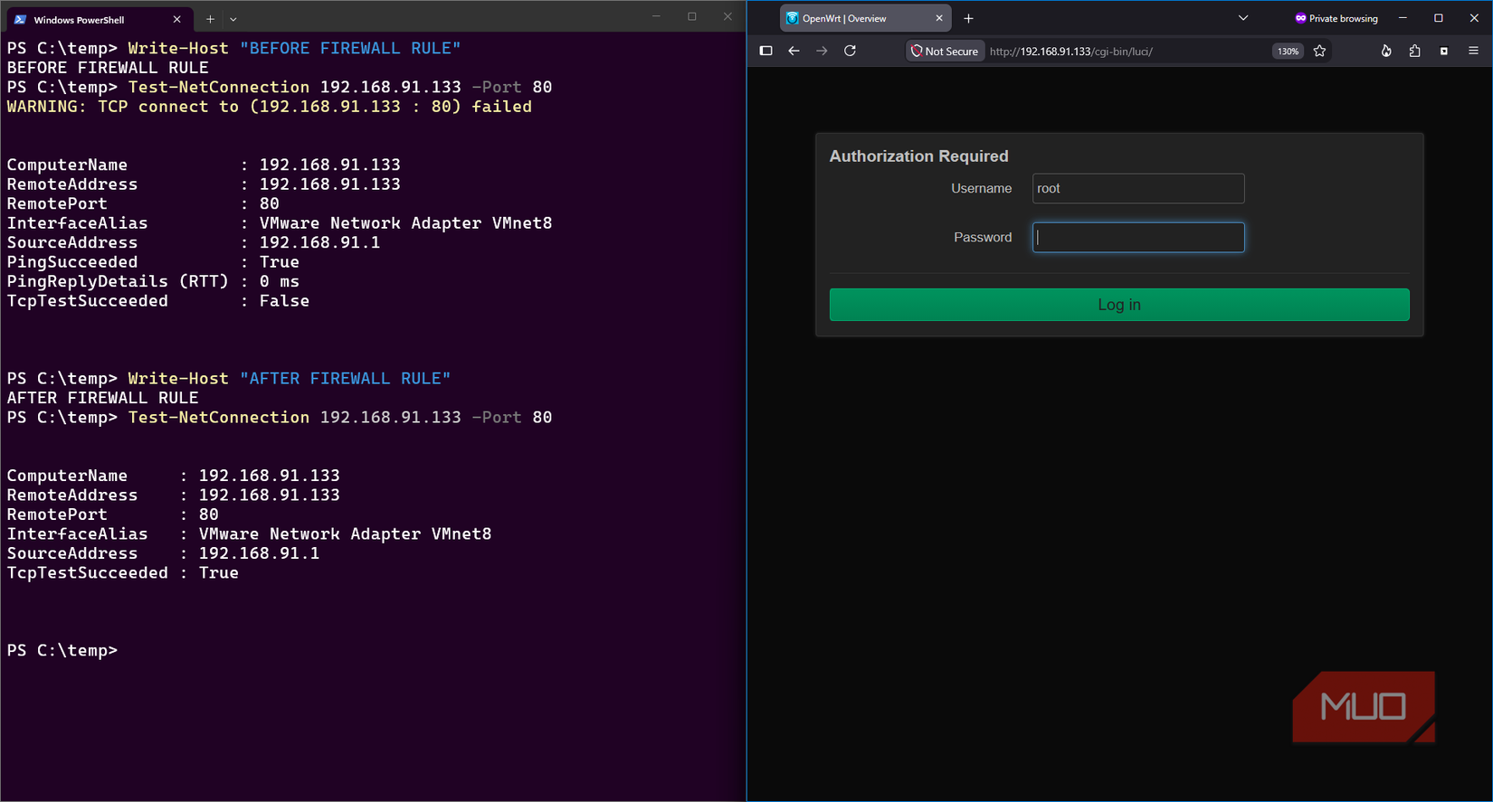Expand the browser list-all-tabs chevron
Viewport: 1493px width, 802px height.
coord(1243,18)
